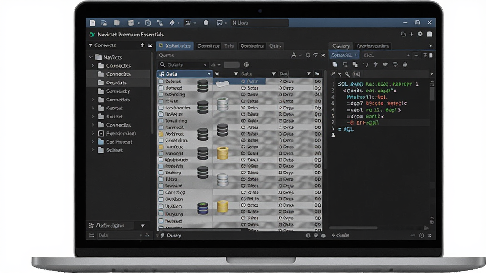The width and height of the screenshot is (486, 273).
Task: Click the up arrow icon in Connects header
Action: (x=142, y=45)
